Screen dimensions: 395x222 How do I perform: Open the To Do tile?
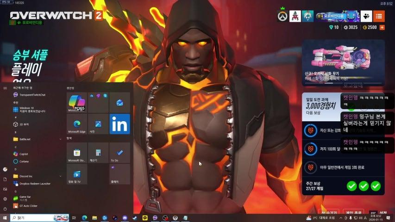[x=119, y=153]
